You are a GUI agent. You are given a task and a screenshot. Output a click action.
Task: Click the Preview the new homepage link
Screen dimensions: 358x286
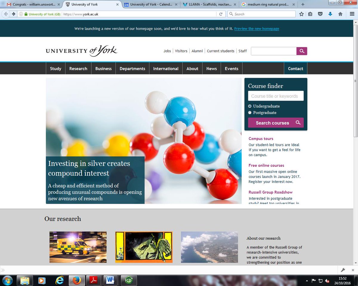coord(257,29)
